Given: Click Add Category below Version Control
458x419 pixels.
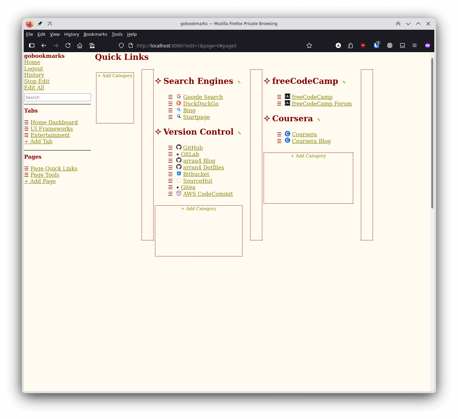Looking at the screenshot, I should (x=199, y=208).
